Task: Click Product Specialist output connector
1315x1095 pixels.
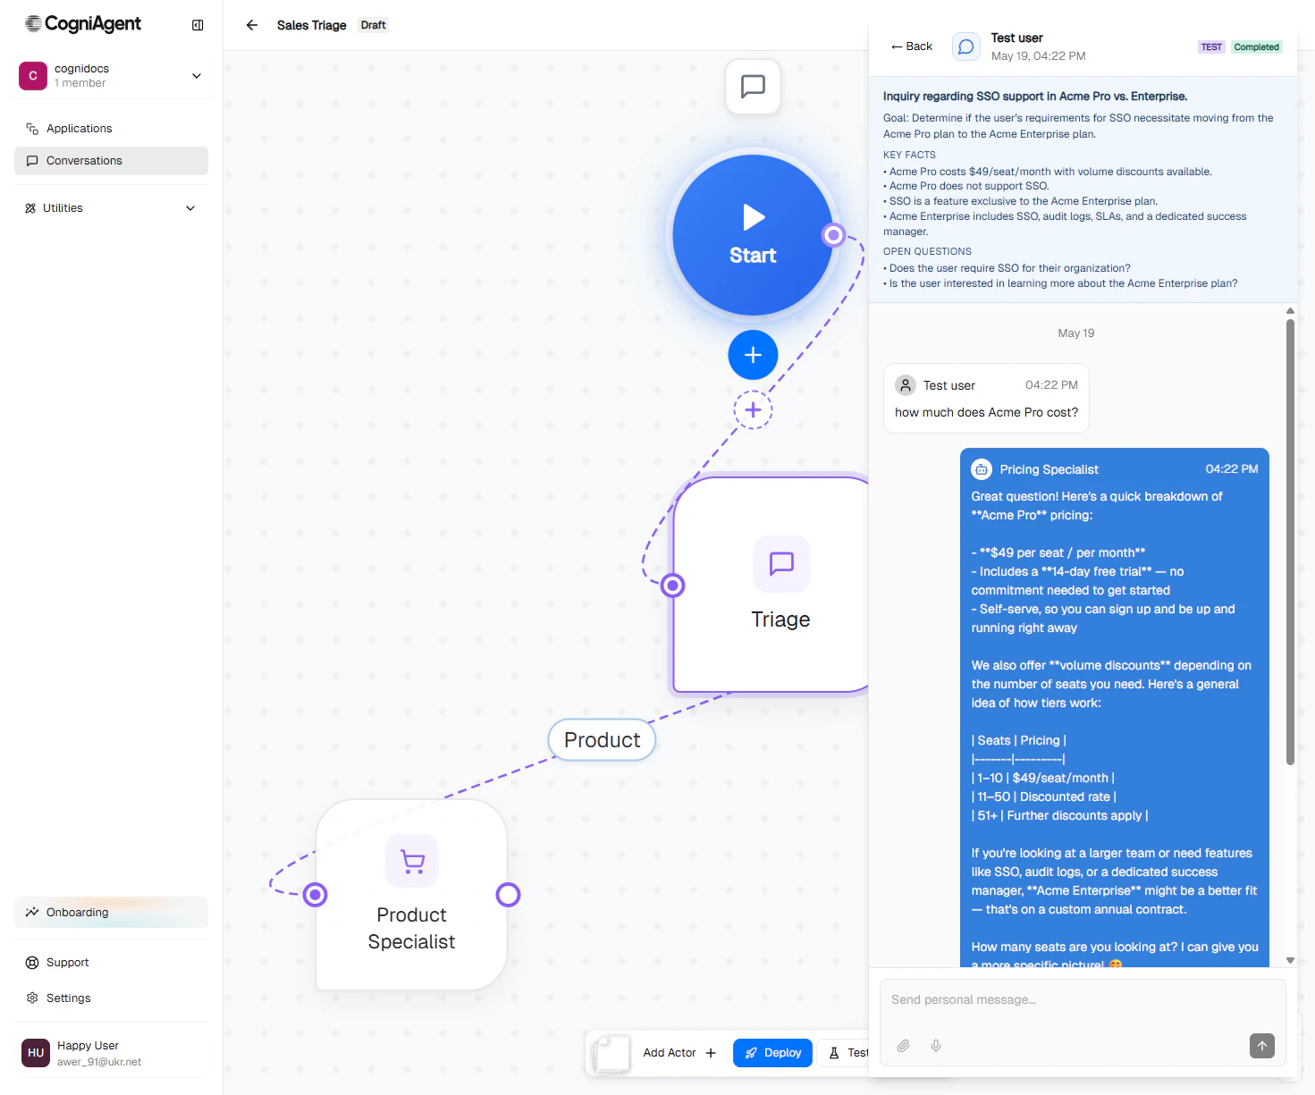Action: click(x=509, y=895)
